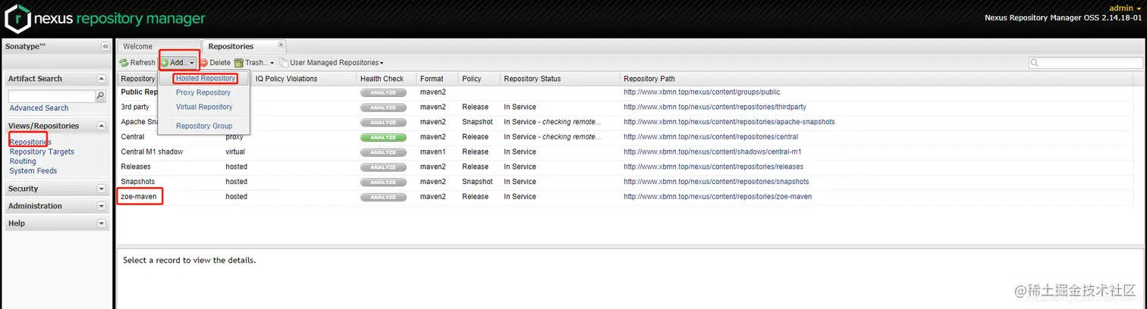Close the Repositories tab
Image resolution: width=1147 pixels, height=309 pixels.
[x=281, y=45]
